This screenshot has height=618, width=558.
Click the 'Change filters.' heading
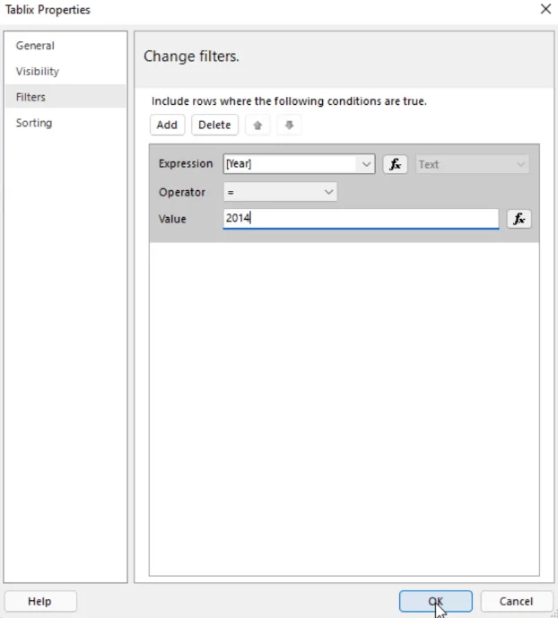(x=191, y=57)
